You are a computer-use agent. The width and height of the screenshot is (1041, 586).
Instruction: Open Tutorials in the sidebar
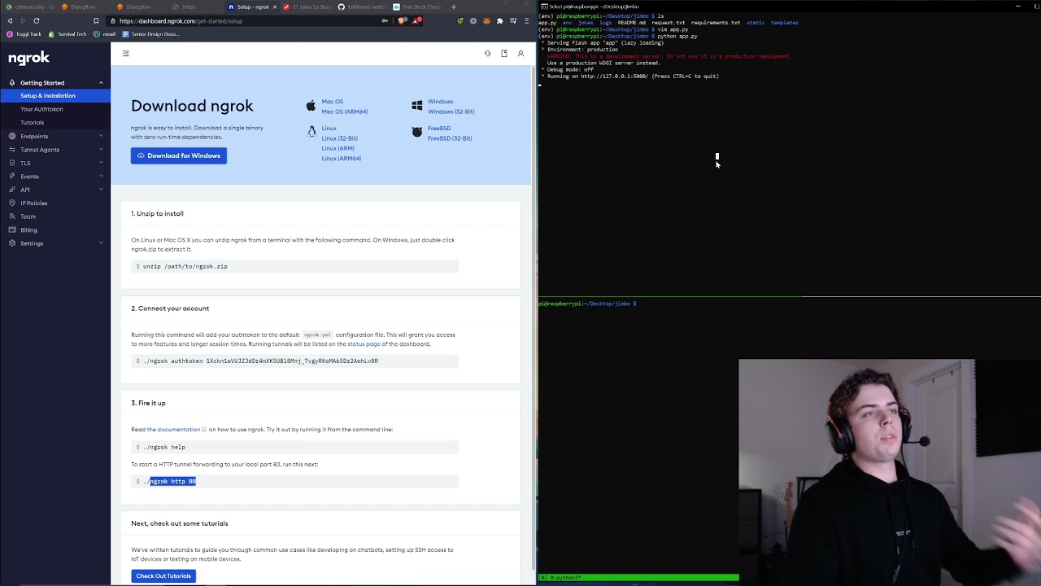(x=32, y=123)
